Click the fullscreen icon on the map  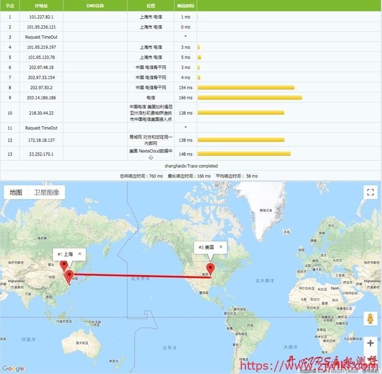(370, 192)
